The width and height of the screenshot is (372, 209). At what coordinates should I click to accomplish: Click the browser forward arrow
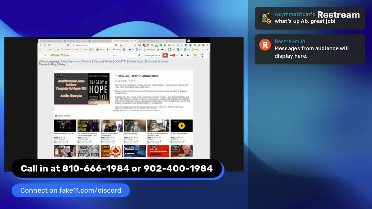[44, 45]
